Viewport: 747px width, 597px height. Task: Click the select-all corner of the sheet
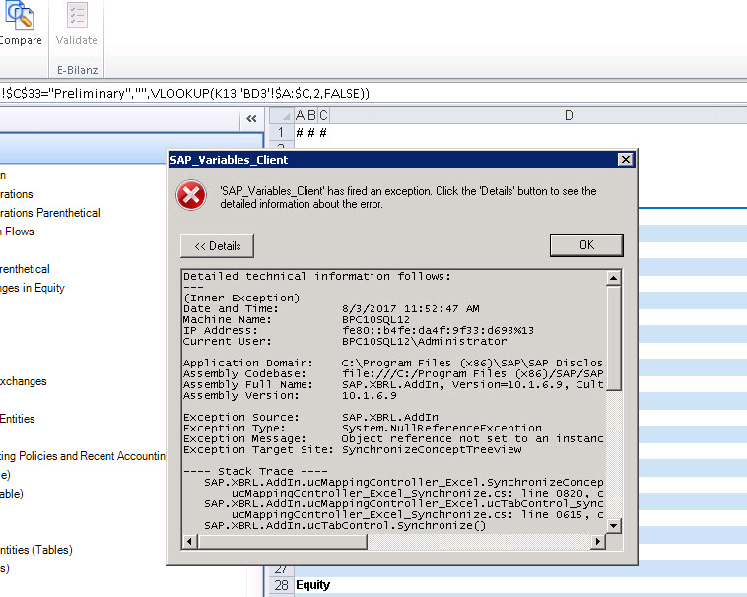[x=282, y=115]
